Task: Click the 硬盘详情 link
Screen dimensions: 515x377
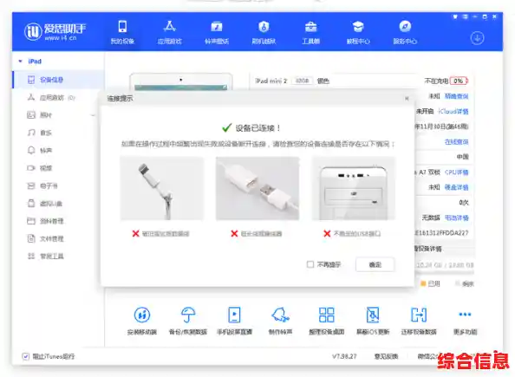Action: click(456, 187)
